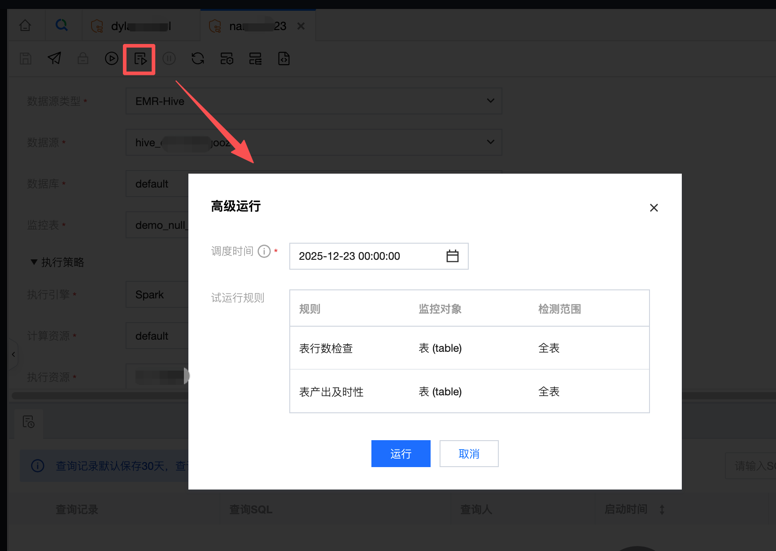The height and width of the screenshot is (551, 776).
Task: Select the 表行数检查 rule row
Action: 470,348
